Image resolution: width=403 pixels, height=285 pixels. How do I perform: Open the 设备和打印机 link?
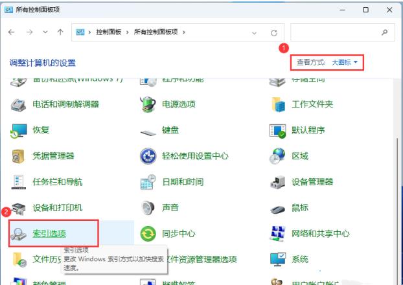coord(57,208)
